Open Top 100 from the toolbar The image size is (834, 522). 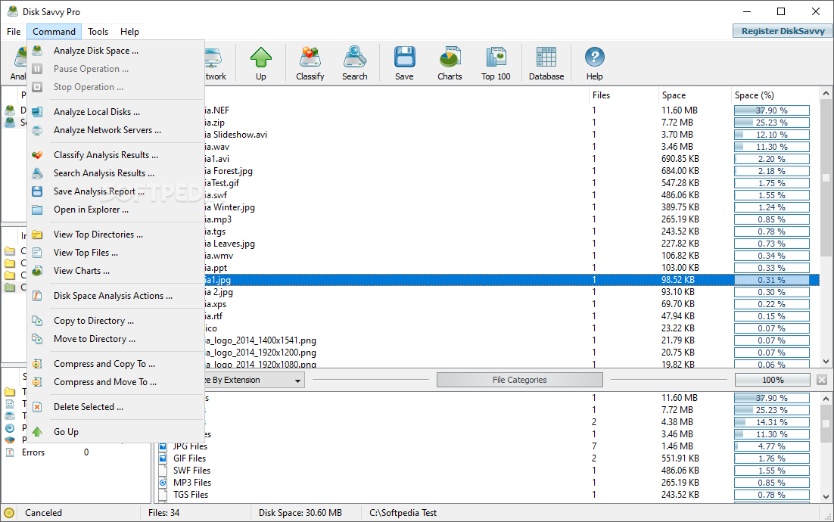496,64
